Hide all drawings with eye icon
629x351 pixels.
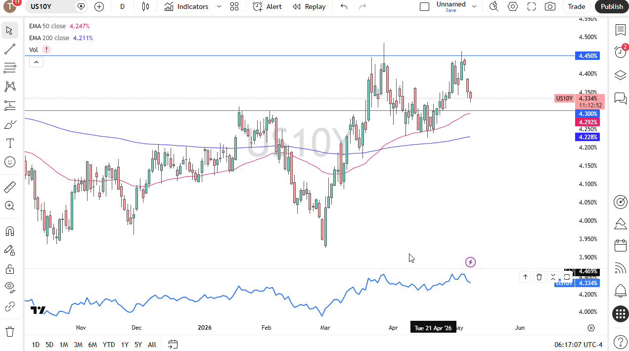tap(9, 288)
